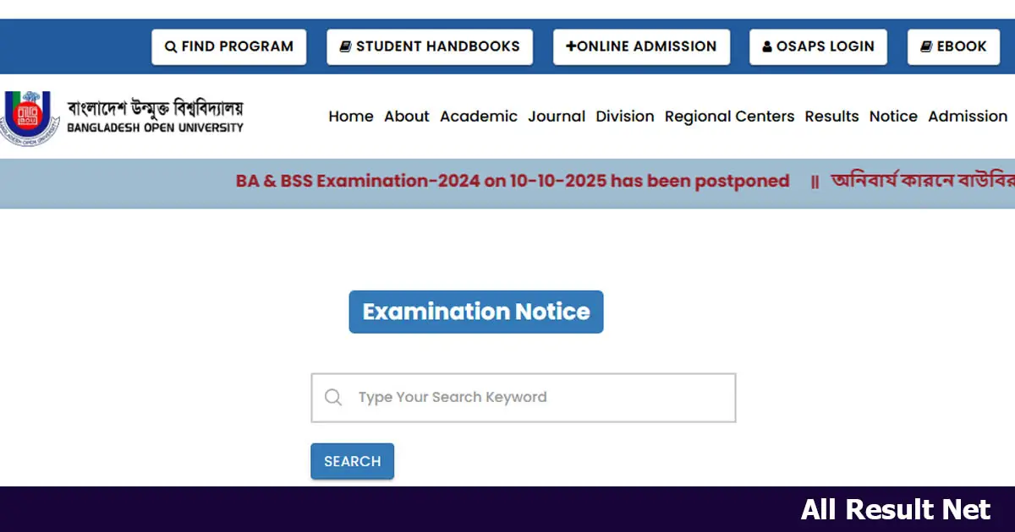Select the Academic menu item
Screen dimensions: 1015x532
[x=479, y=117]
